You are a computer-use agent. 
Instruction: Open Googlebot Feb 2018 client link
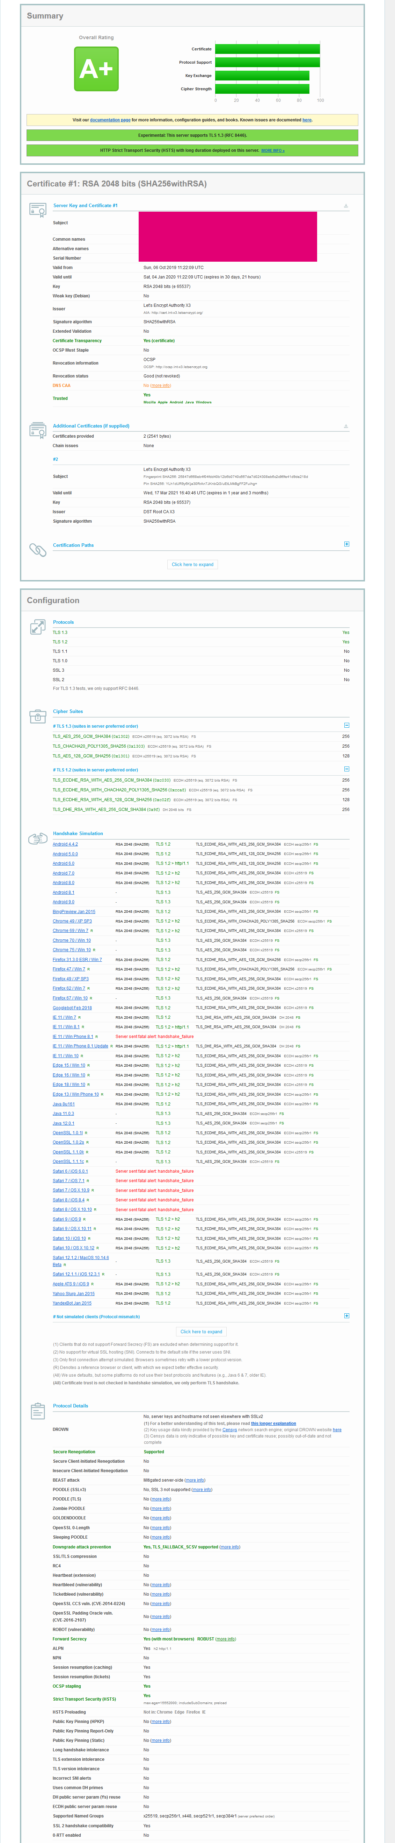click(72, 1007)
